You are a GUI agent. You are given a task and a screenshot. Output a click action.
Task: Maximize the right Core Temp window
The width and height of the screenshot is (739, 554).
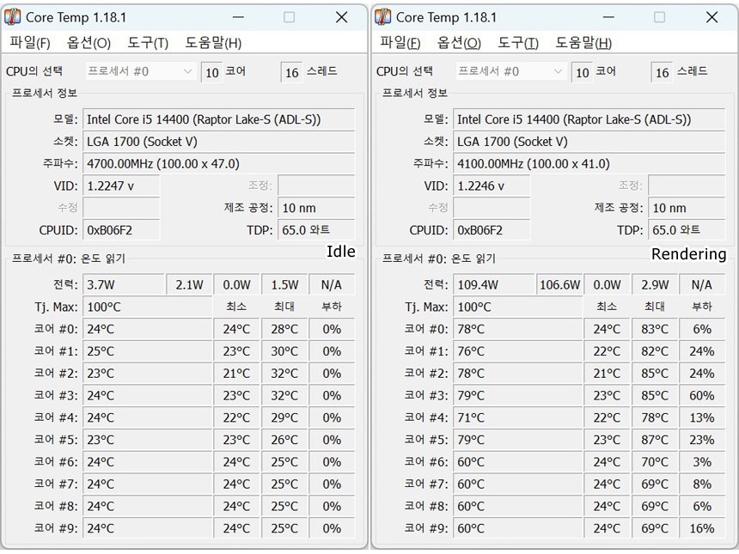coord(660,17)
